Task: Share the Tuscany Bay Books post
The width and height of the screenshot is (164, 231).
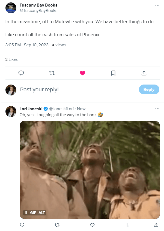Action: 144,73
